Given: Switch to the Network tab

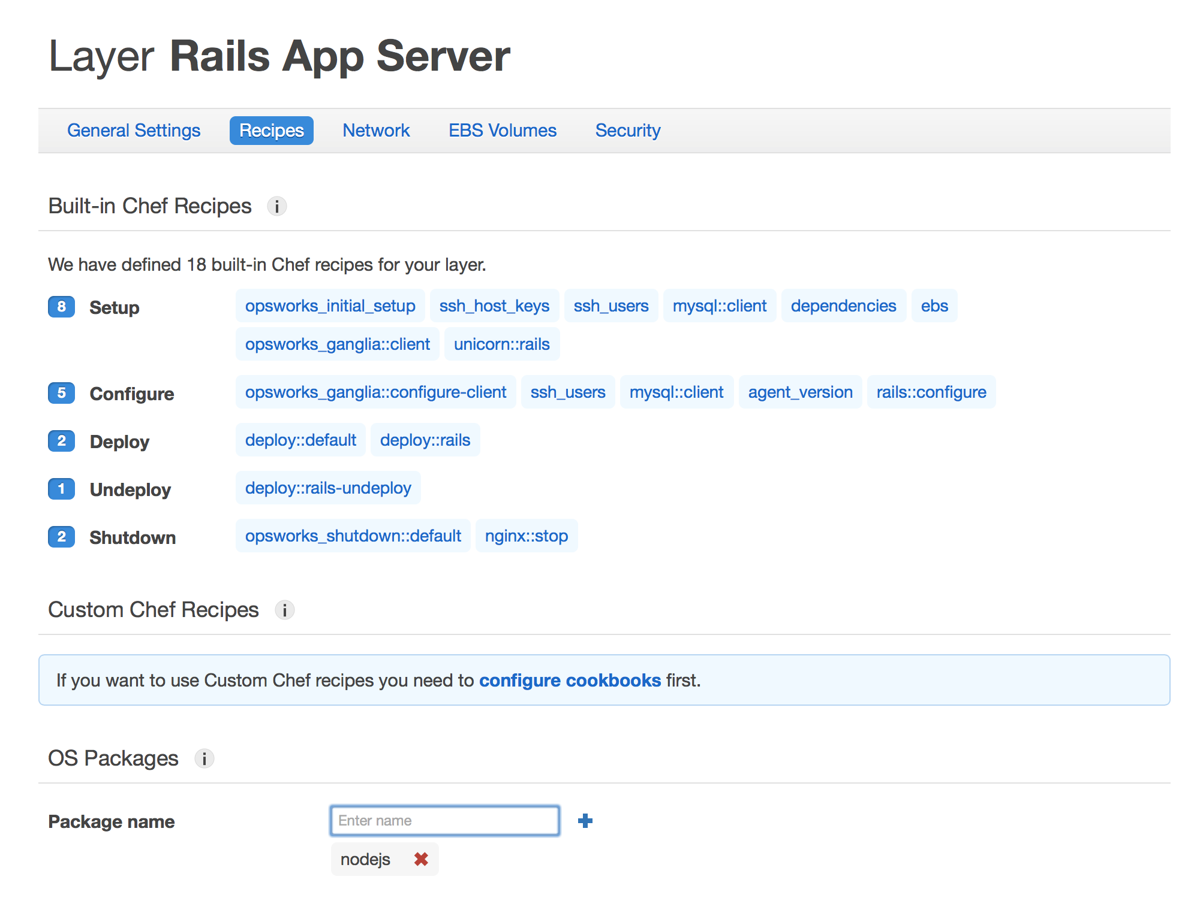Looking at the screenshot, I should click(x=376, y=131).
